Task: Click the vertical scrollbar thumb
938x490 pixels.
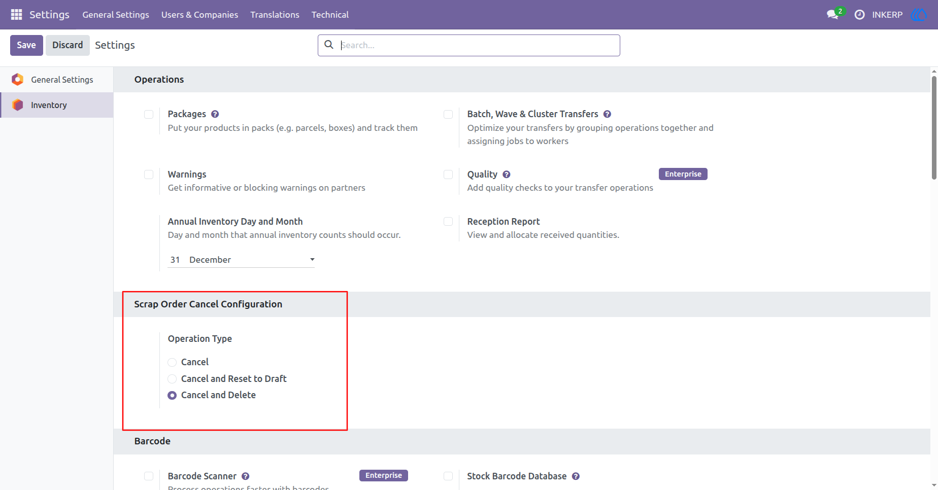Action: click(x=934, y=127)
